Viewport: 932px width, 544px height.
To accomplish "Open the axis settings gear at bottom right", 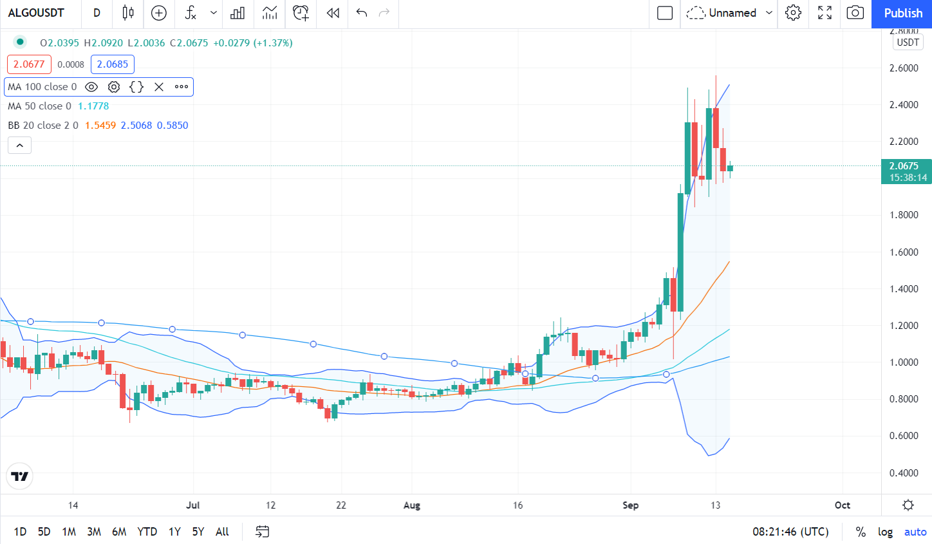I will pyautogui.click(x=908, y=505).
